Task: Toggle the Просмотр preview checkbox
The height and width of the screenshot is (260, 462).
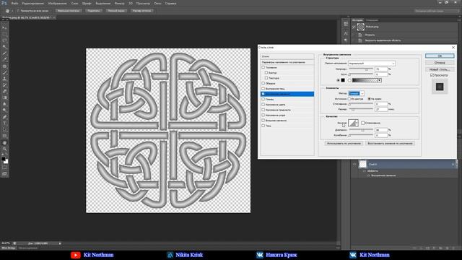Action: 432,75
